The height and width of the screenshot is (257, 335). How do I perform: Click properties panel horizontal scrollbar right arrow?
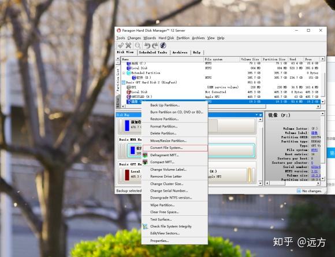(x=318, y=183)
